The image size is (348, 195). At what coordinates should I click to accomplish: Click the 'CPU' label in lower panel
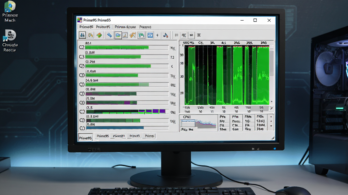187,117
